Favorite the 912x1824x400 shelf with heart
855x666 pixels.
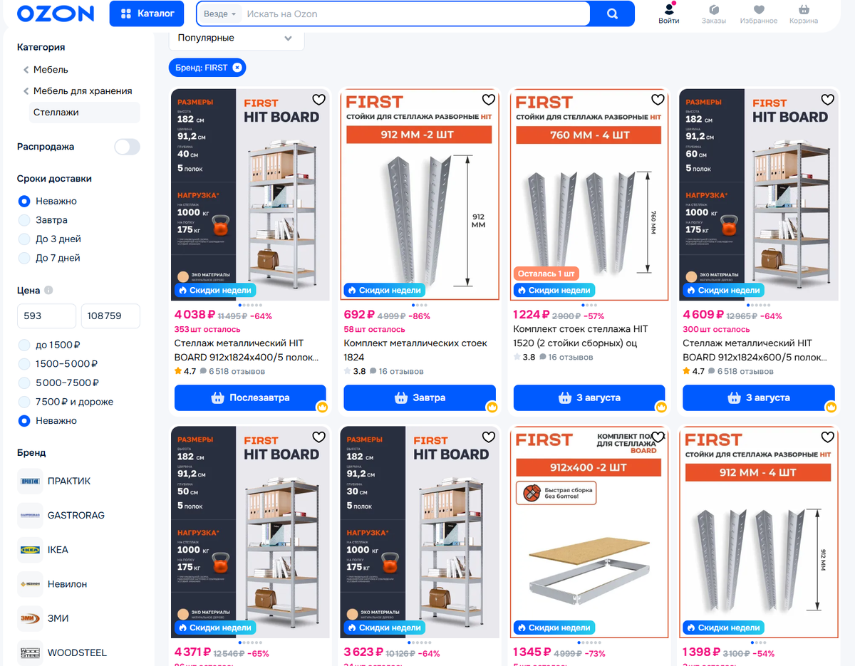[x=318, y=100]
